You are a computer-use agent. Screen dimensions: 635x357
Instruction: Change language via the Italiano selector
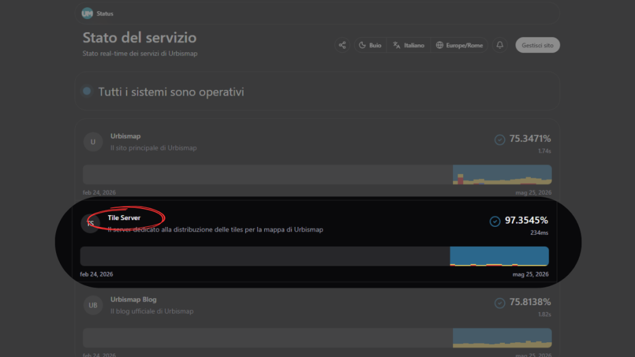(408, 46)
